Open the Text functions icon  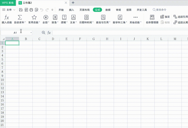tap(73, 17)
